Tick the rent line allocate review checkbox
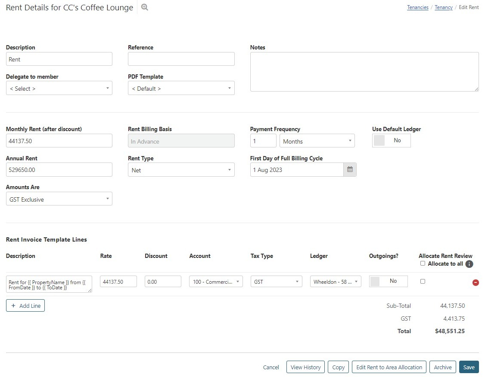This screenshot has height=377, width=485. click(x=423, y=281)
